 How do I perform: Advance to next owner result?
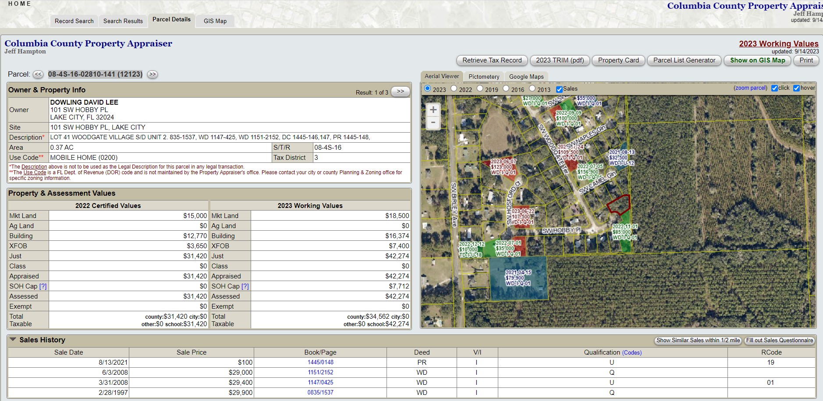pyautogui.click(x=400, y=91)
